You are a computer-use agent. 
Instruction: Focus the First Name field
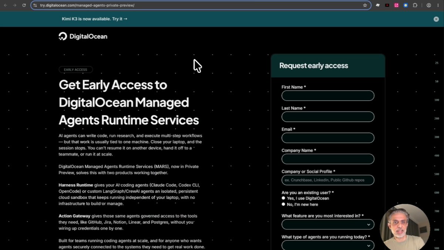(328, 96)
